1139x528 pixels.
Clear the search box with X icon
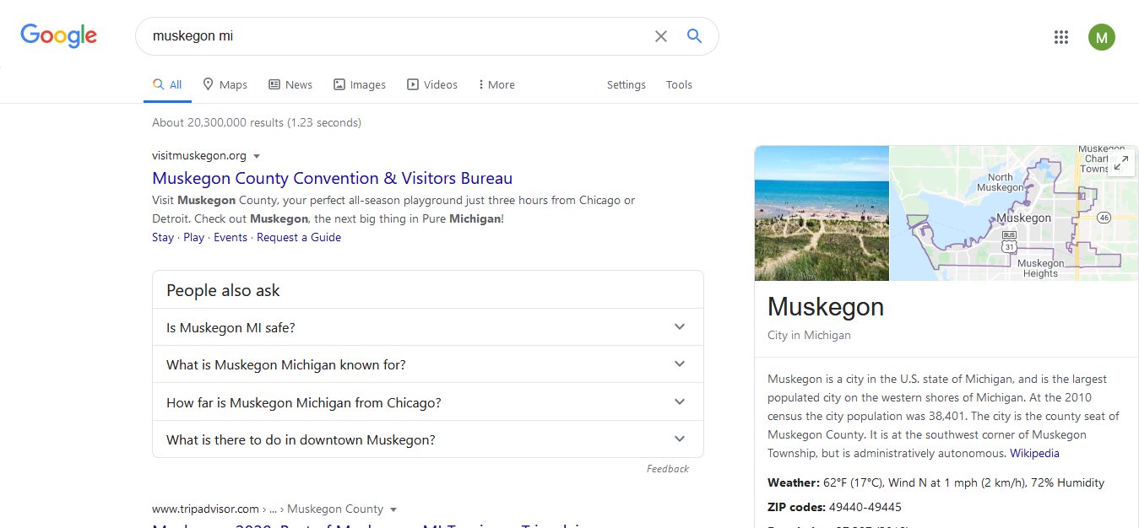pyautogui.click(x=661, y=36)
